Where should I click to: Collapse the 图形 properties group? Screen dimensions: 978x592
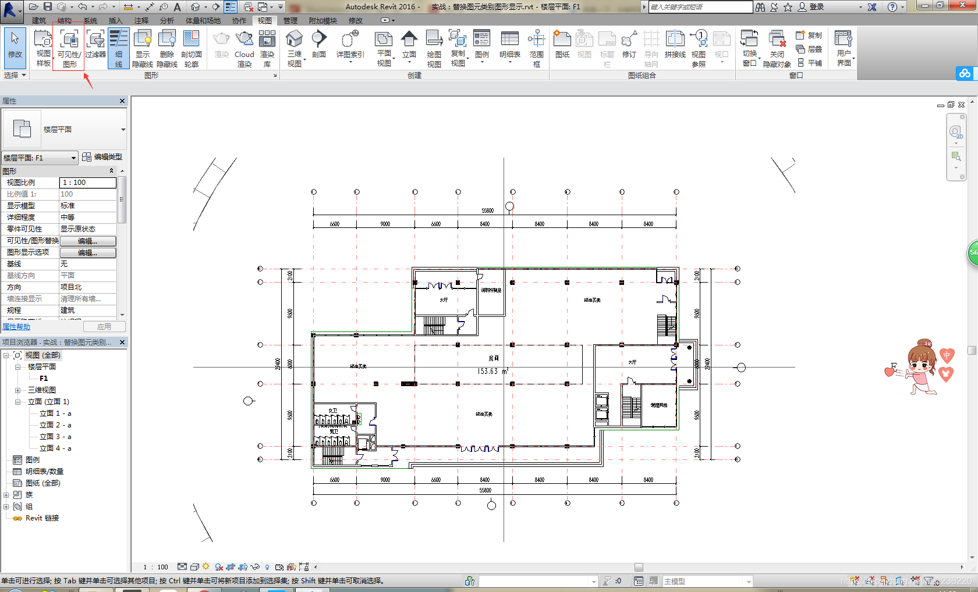112,171
